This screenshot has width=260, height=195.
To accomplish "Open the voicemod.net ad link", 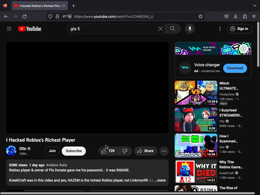I will click(x=210, y=71).
